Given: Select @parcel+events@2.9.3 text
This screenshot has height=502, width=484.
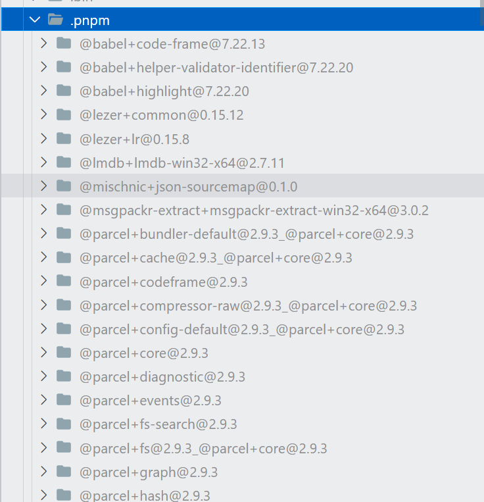Looking at the screenshot, I should (151, 401).
